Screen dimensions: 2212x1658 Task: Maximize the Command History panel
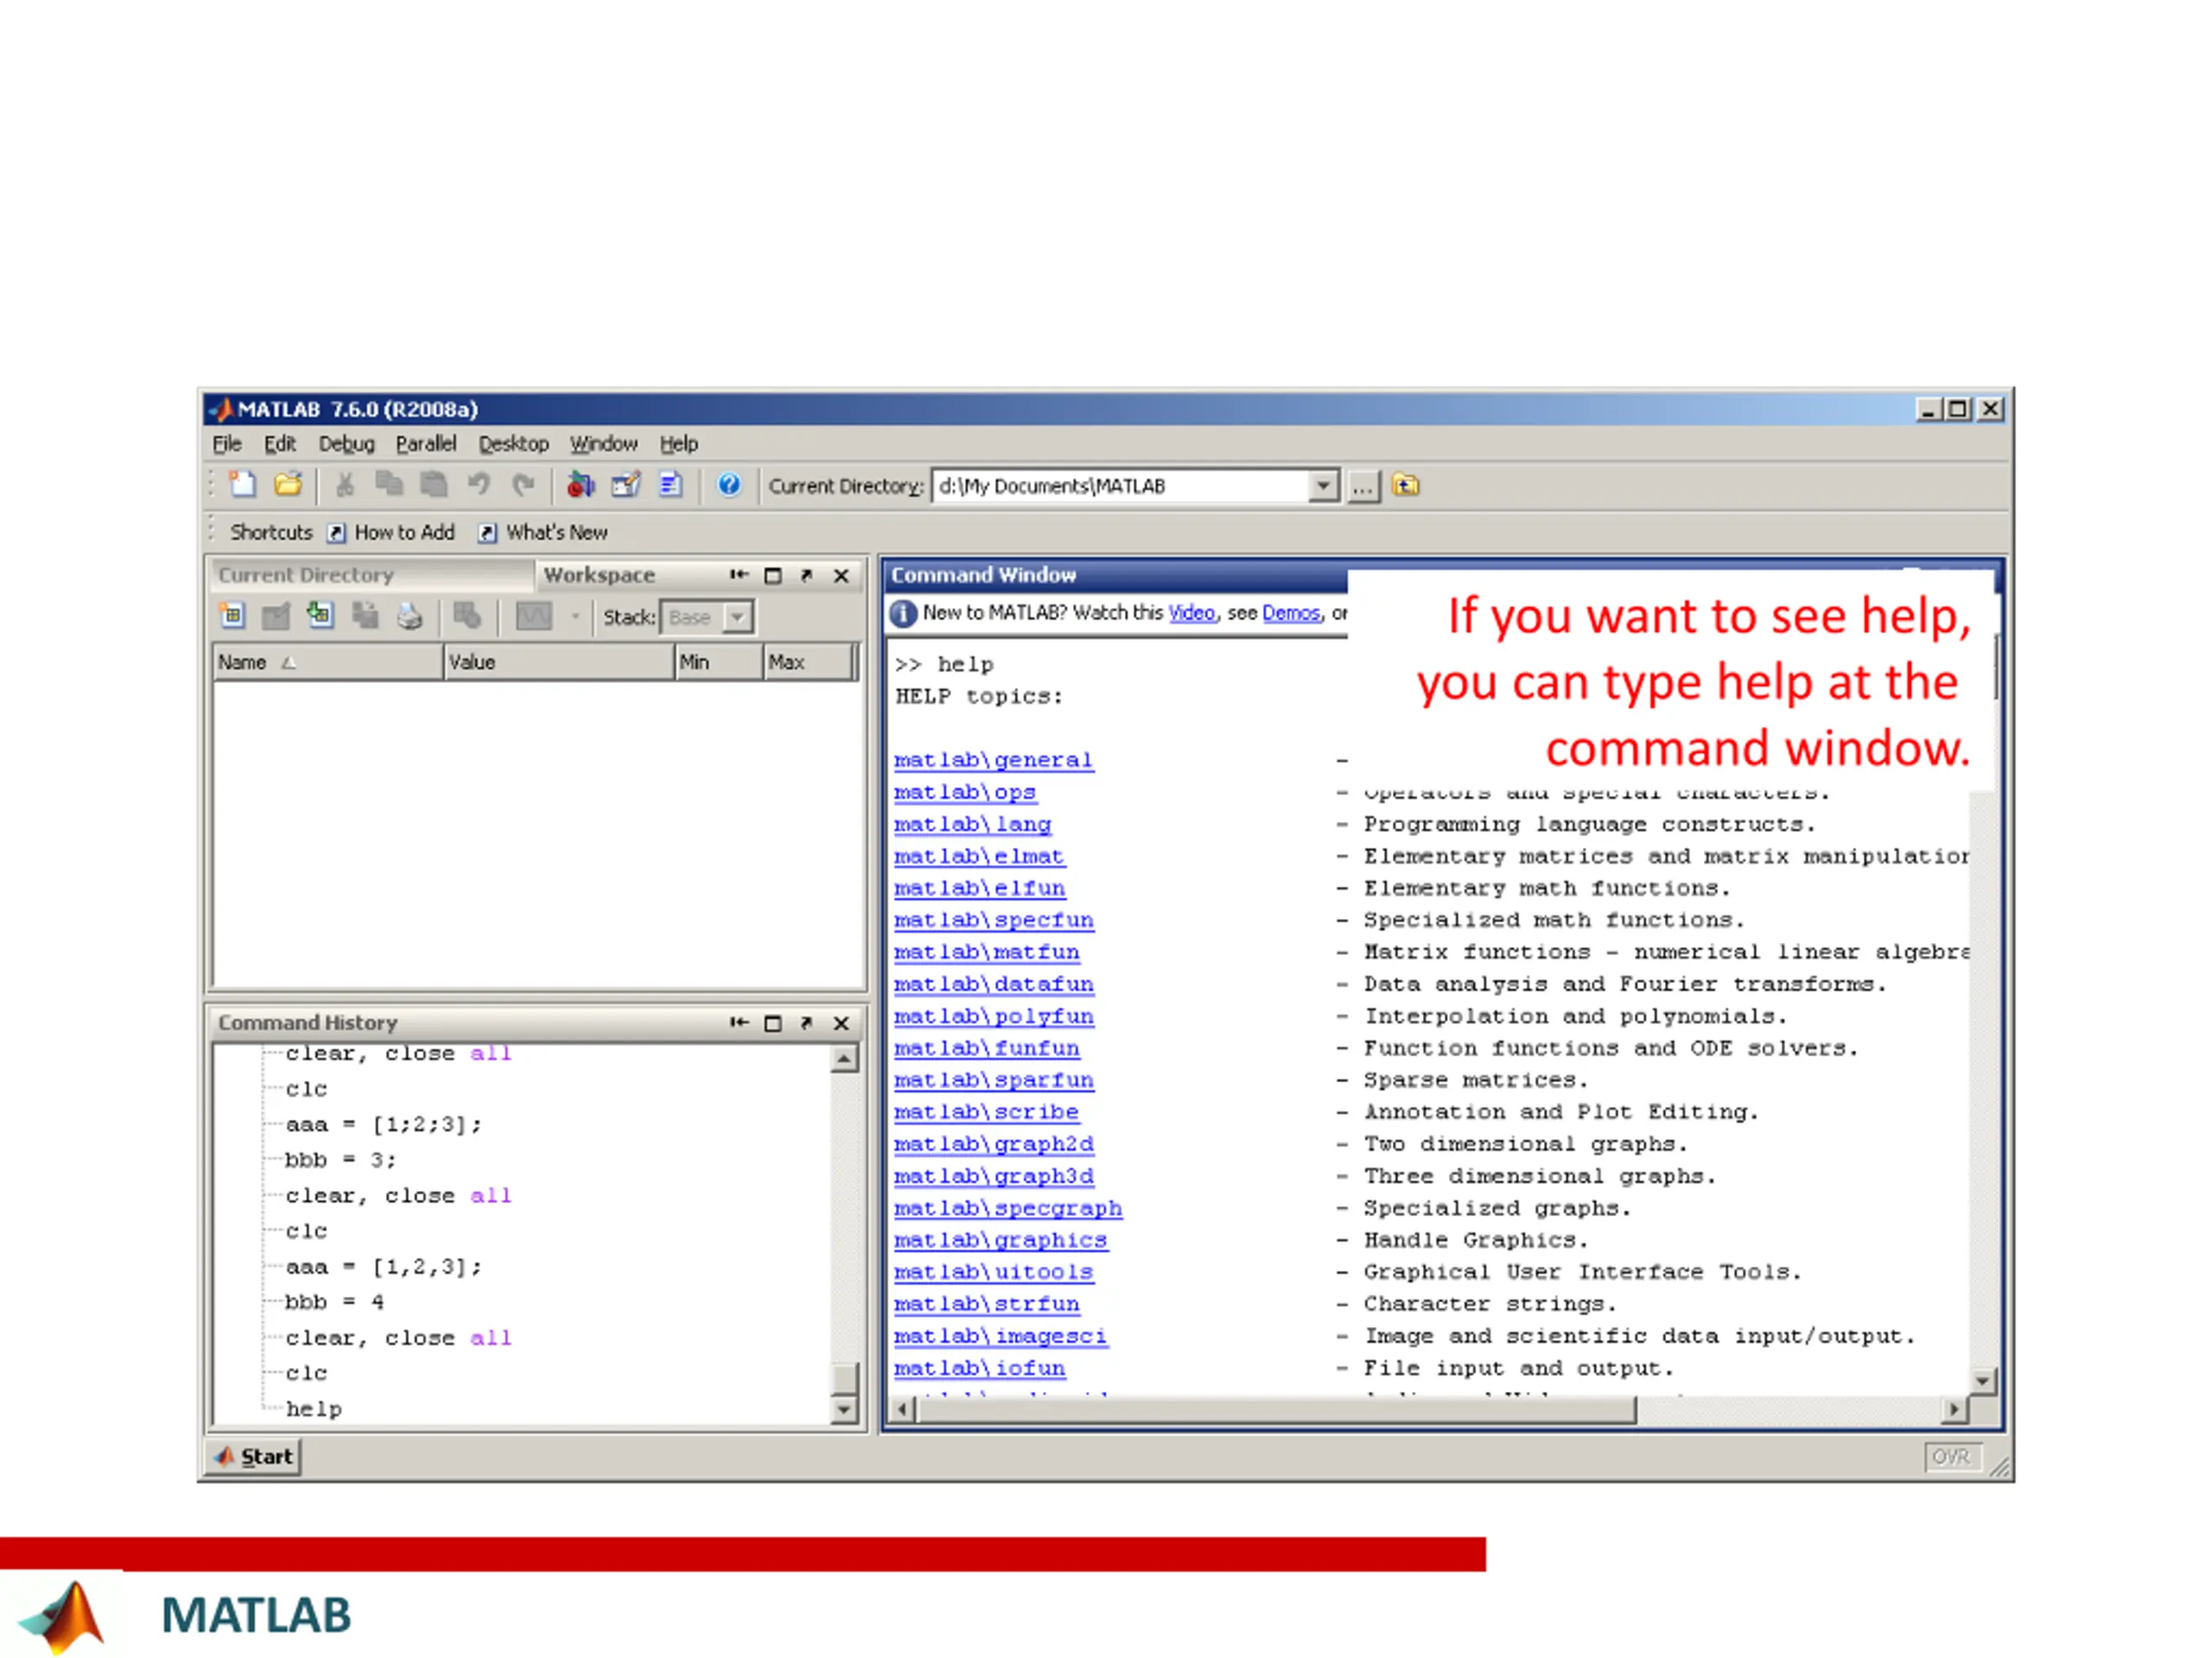pyautogui.click(x=773, y=1023)
